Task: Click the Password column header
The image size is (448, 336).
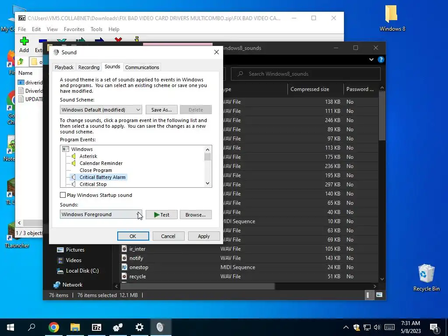Action: coord(360,89)
